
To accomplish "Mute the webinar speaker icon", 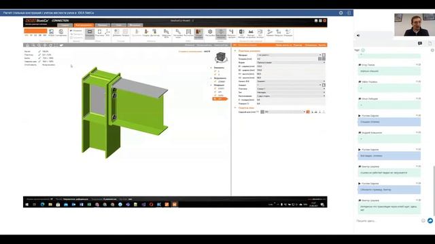I will click(x=358, y=35).
